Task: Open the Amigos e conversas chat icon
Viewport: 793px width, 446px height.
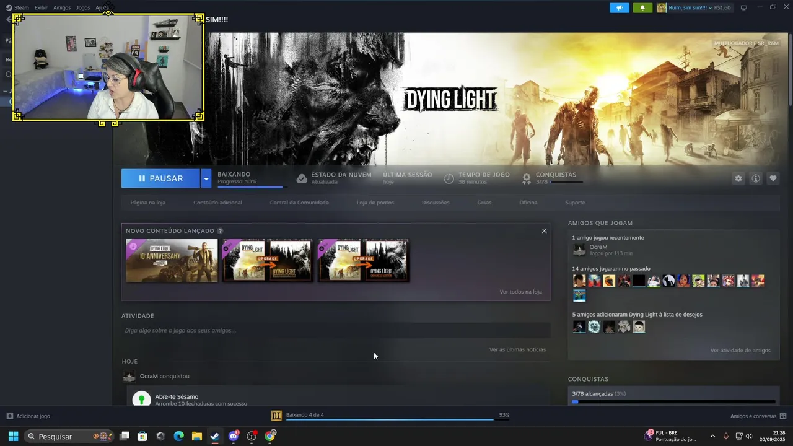Action: 783,416
